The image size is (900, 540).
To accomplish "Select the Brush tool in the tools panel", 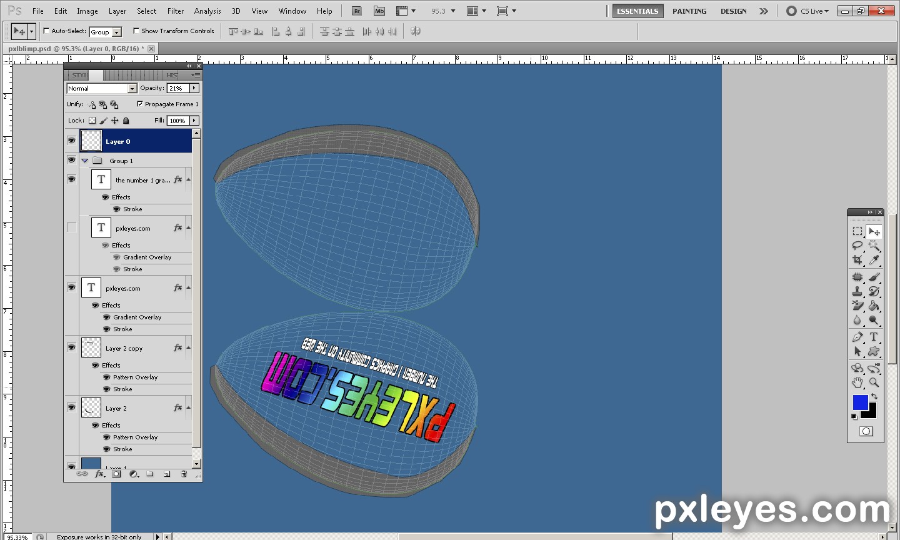I will tap(874, 277).
